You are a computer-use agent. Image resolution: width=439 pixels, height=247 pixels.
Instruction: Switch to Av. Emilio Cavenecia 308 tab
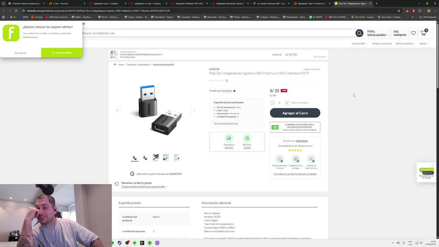point(271,3)
